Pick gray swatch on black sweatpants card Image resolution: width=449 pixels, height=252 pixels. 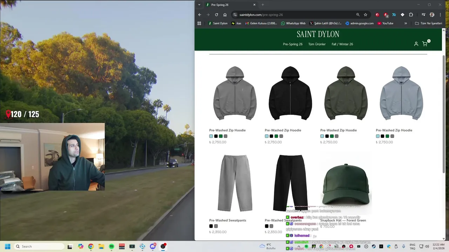[271, 226]
